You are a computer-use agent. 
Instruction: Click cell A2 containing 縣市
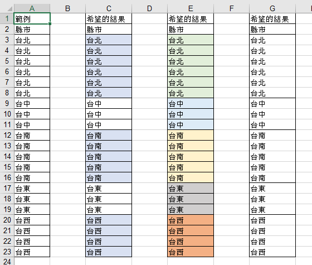pyautogui.click(x=32, y=29)
